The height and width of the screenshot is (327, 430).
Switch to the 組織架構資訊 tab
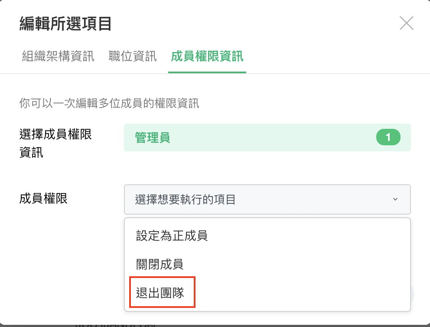58,56
